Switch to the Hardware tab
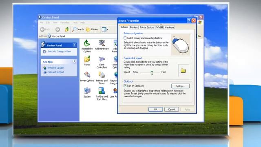 coord(169,27)
